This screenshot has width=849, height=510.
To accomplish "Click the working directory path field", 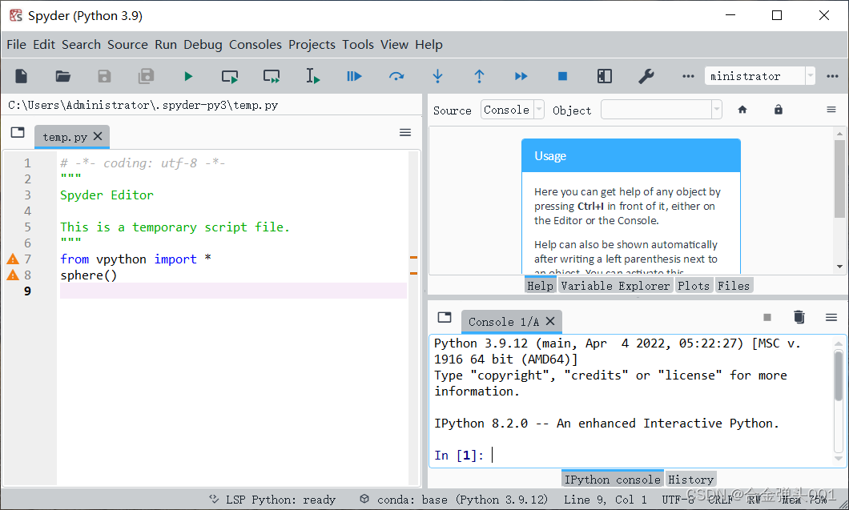I will click(x=754, y=76).
